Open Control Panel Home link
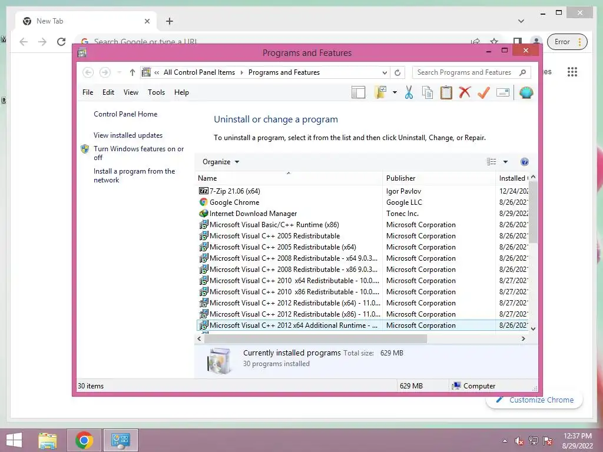This screenshot has width=603, height=452. coord(125,114)
